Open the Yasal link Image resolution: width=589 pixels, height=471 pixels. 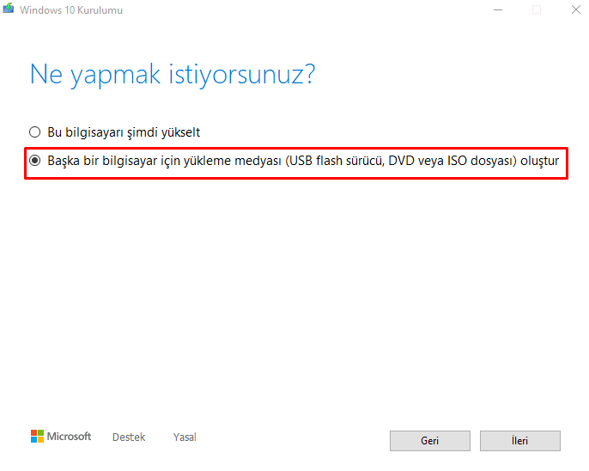[185, 437]
